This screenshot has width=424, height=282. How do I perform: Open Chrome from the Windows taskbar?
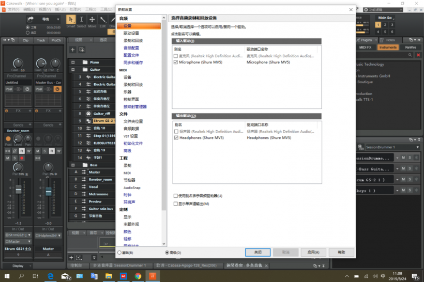click(x=139, y=276)
